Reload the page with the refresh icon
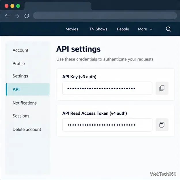 pyautogui.click(x=26, y=16)
